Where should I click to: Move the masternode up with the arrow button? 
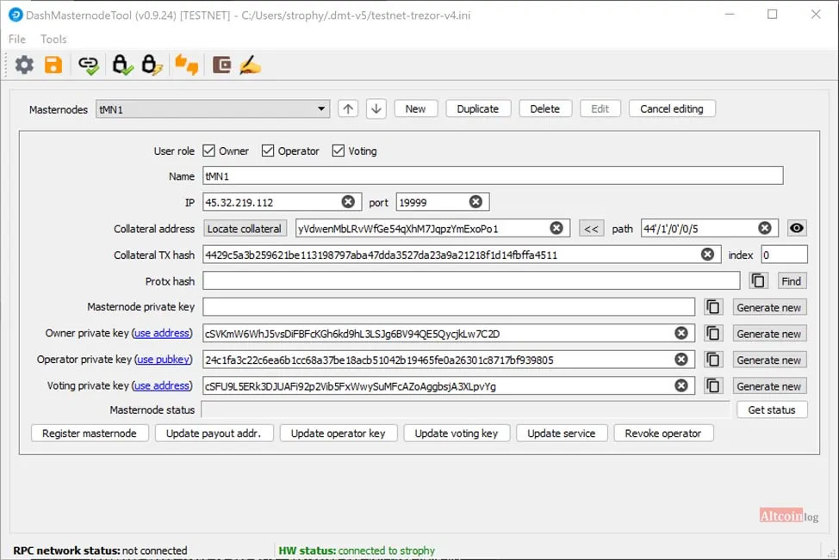pos(348,109)
